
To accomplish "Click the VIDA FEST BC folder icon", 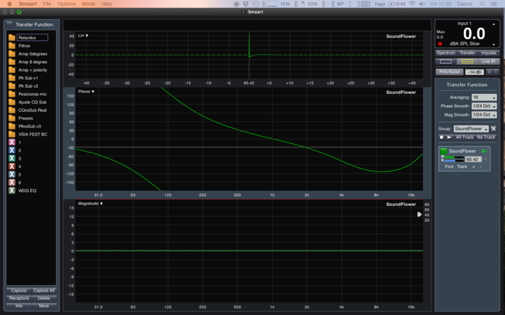I will tap(12, 134).
